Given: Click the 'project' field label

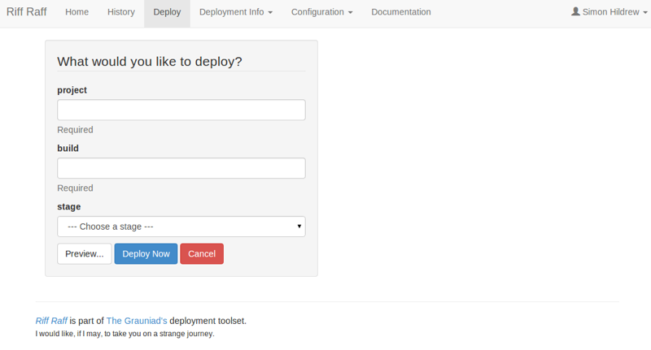Looking at the screenshot, I should 72,90.
